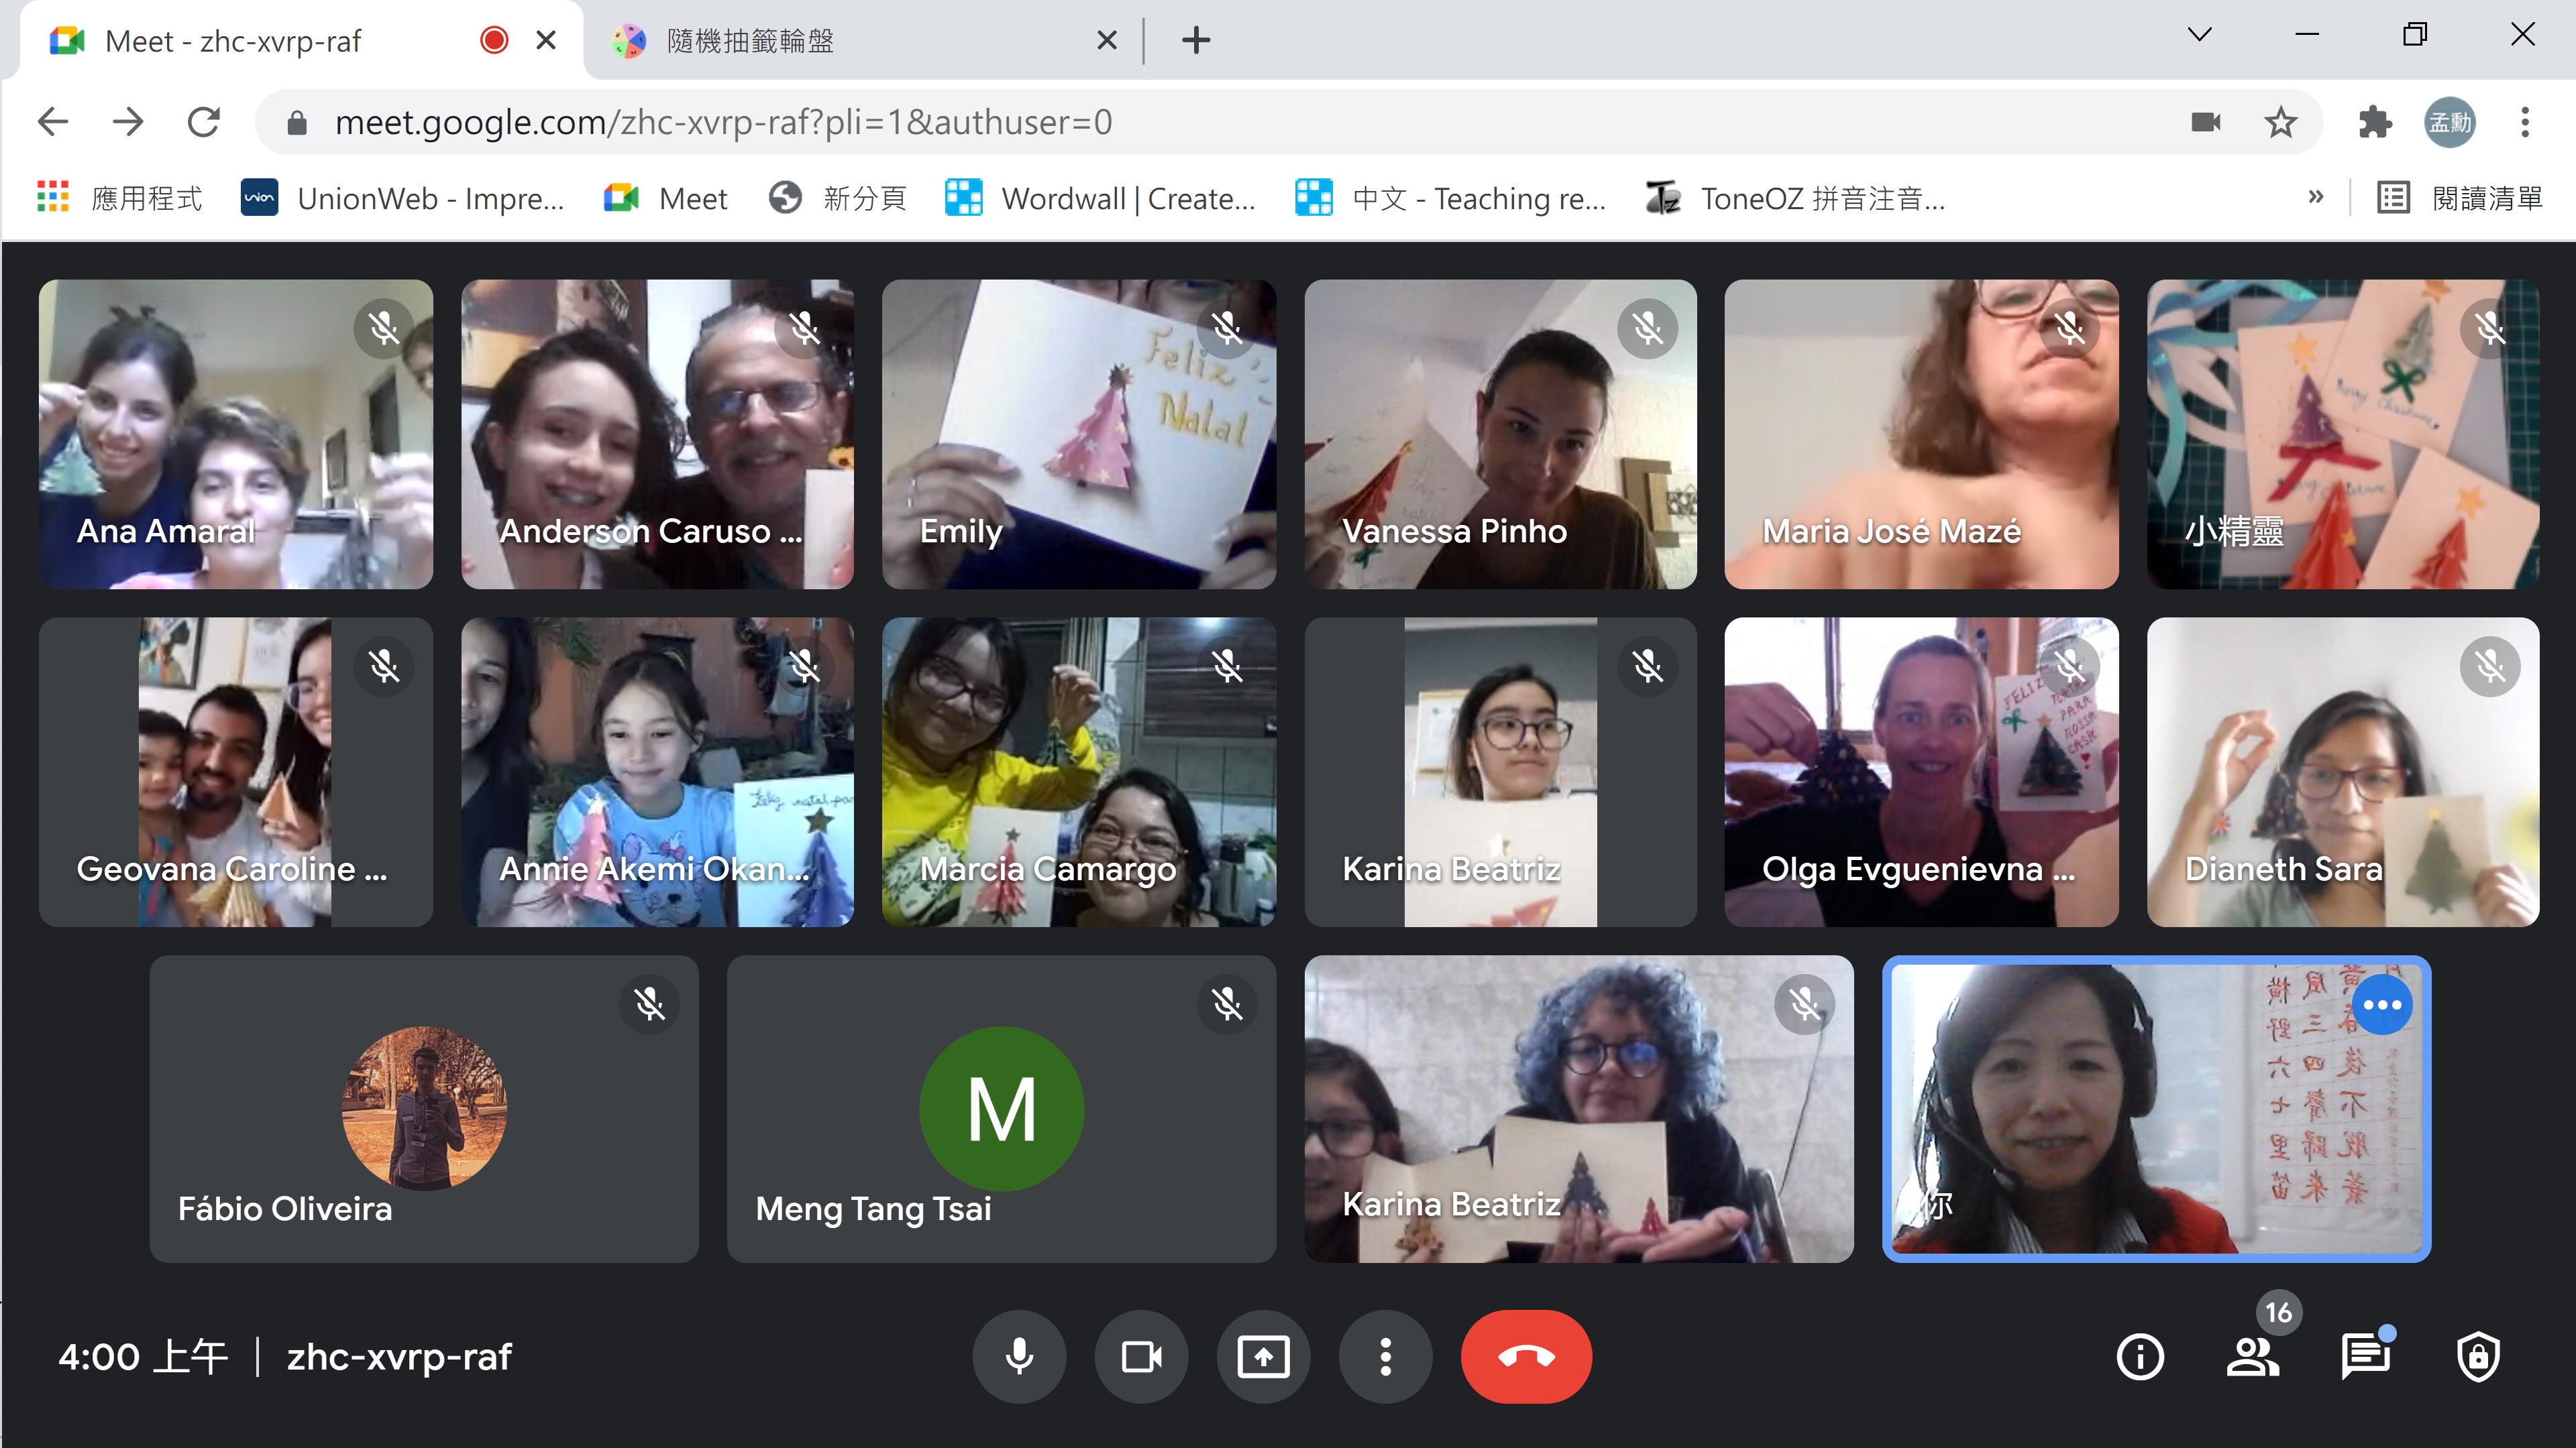Open the in-call chat panel
The height and width of the screenshot is (1448, 2576).
click(2365, 1357)
